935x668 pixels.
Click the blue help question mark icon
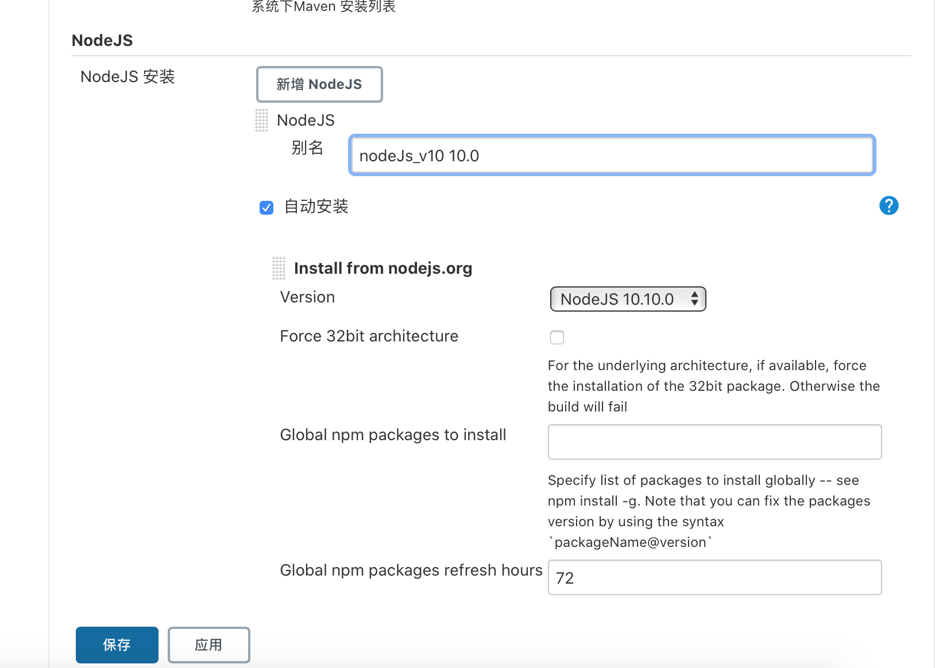point(888,205)
